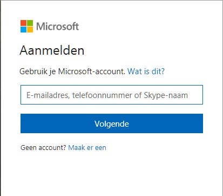Click the word 'Microsoft-account' in the description
The image size is (223, 196).
coord(92,71)
